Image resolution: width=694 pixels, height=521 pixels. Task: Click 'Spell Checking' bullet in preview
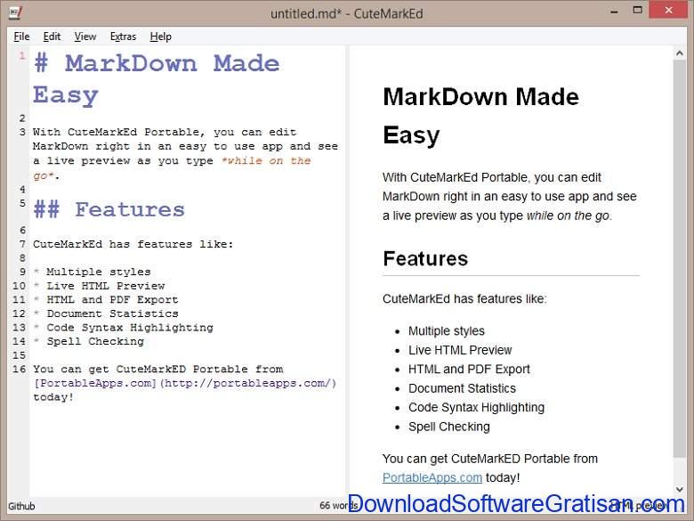[x=448, y=427]
